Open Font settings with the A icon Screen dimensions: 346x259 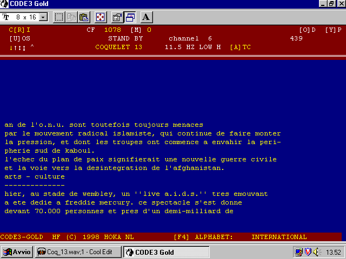coord(146,17)
